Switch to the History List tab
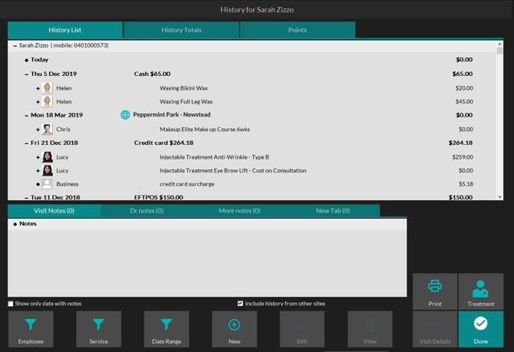This screenshot has width=514, height=352. click(x=65, y=30)
